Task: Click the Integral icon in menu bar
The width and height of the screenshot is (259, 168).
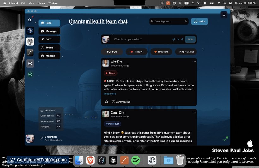Action: click(168, 3)
